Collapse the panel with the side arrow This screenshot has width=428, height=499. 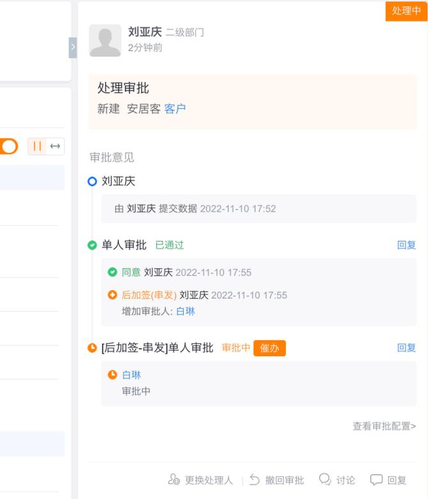point(72,47)
